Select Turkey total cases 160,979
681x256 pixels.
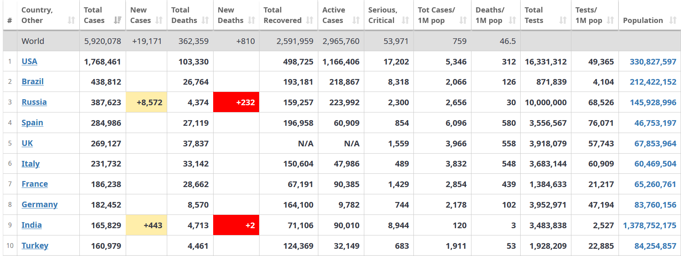[106, 246]
